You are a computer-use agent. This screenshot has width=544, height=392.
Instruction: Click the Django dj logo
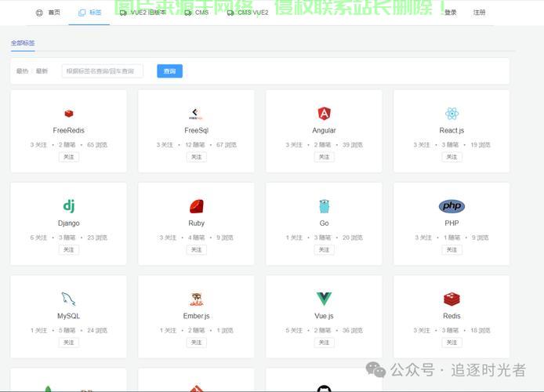point(69,205)
